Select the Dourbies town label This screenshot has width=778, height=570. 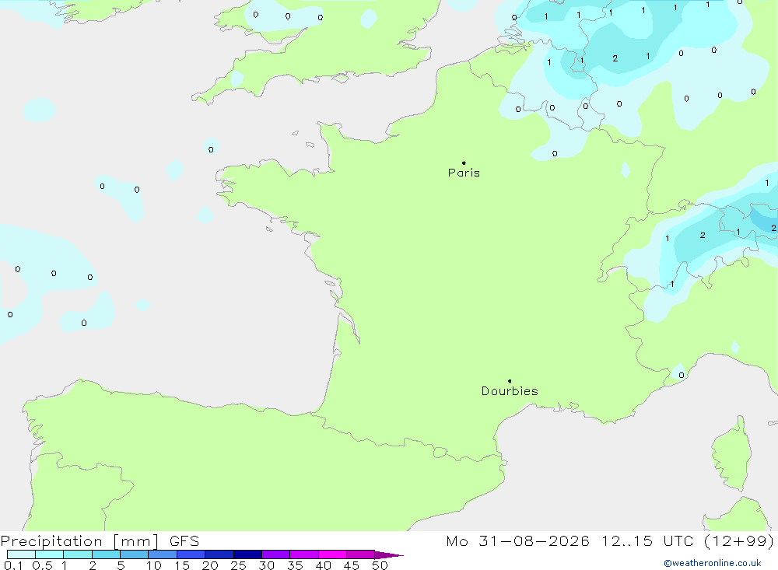pyautogui.click(x=510, y=391)
